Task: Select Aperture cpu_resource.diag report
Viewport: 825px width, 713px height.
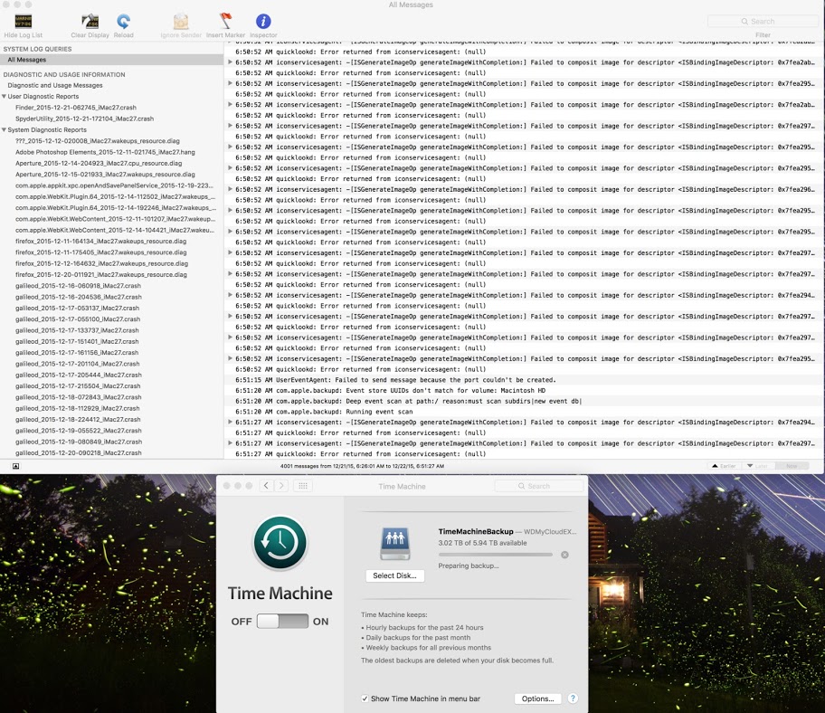Action: pos(99,163)
